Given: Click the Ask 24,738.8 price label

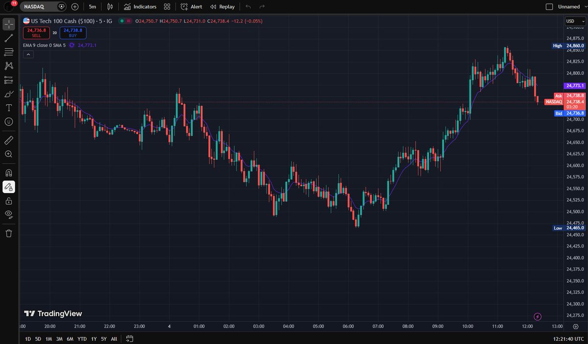Looking at the screenshot, I should click(569, 95).
